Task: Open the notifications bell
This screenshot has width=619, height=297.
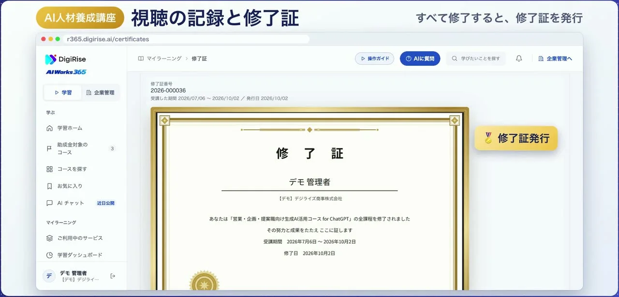Action: pos(519,59)
